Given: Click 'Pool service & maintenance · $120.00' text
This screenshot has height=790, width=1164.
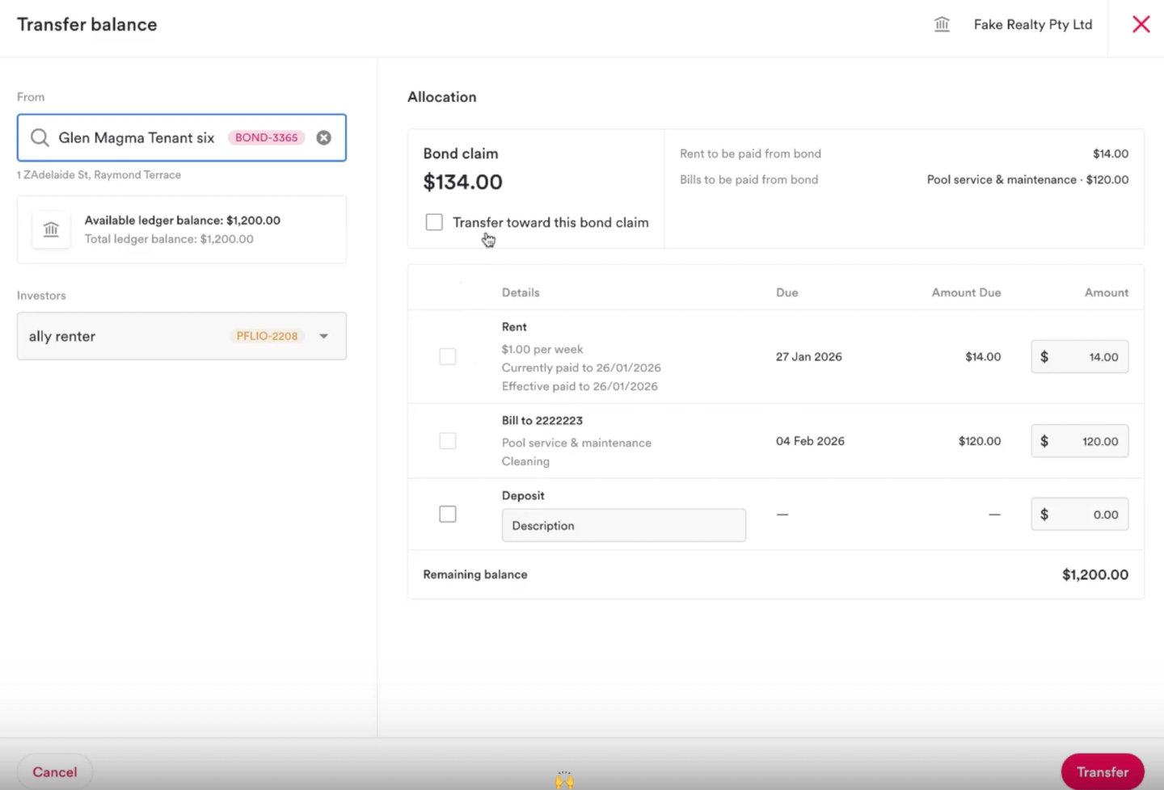Looking at the screenshot, I should click(x=1027, y=179).
